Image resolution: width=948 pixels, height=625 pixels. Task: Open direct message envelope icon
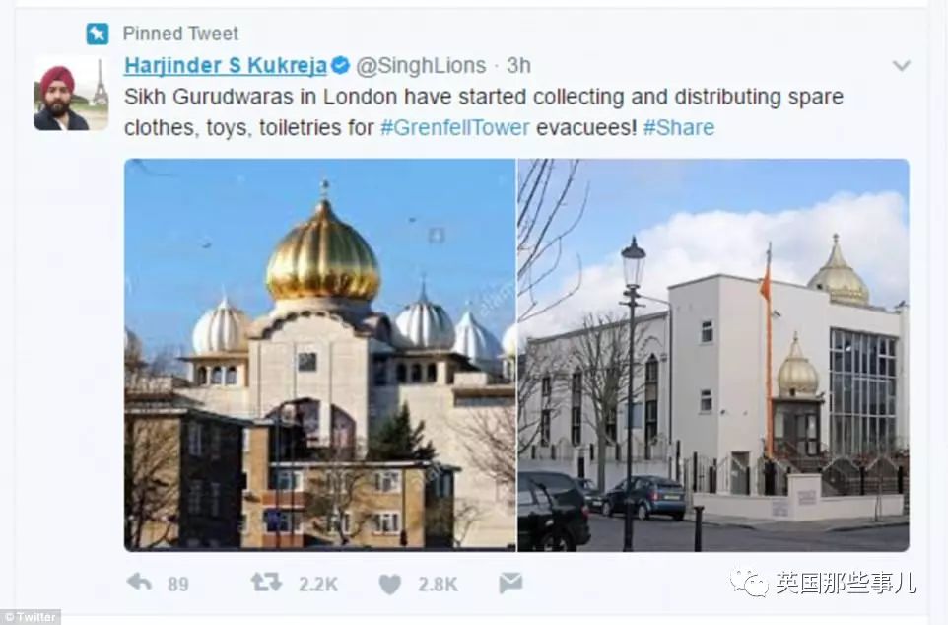510,584
